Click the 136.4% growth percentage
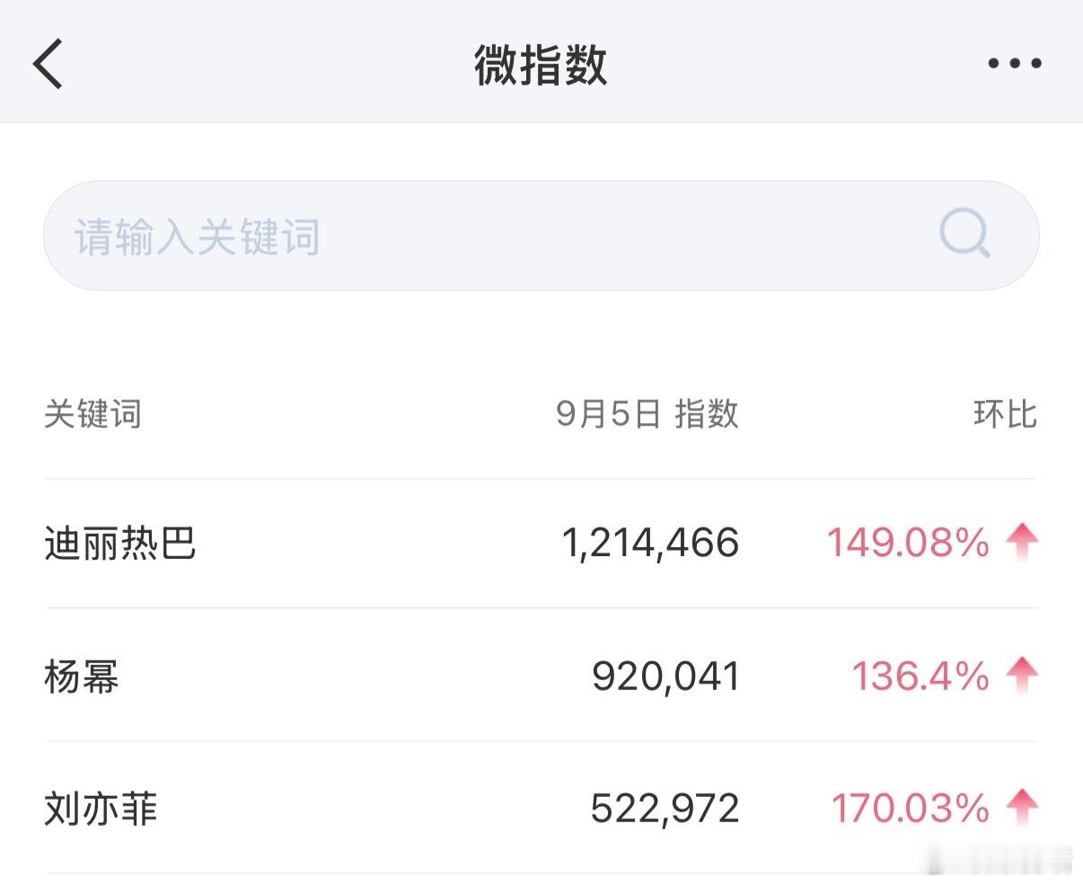This screenshot has width=1083, height=885. point(920,676)
